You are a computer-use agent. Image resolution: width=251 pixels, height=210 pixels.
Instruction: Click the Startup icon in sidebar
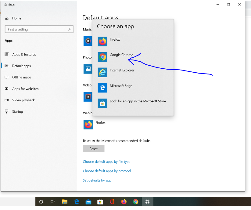pos(7,111)
